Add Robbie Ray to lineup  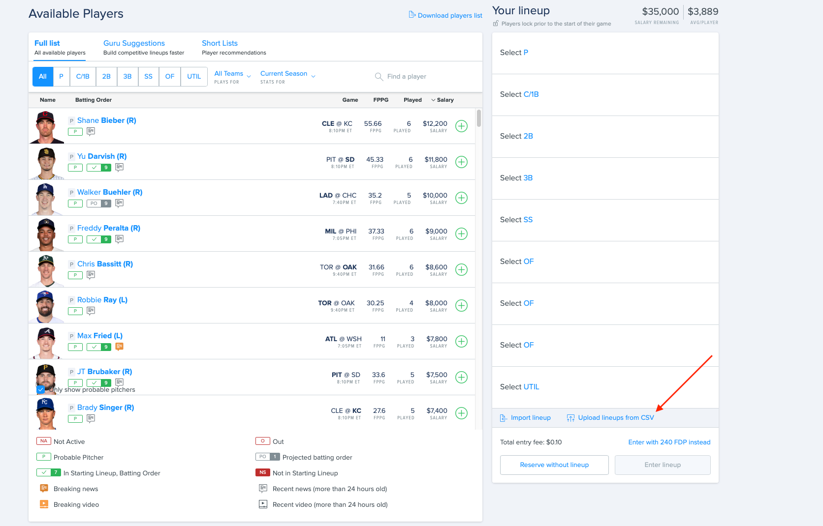click(x=461, y=306)
